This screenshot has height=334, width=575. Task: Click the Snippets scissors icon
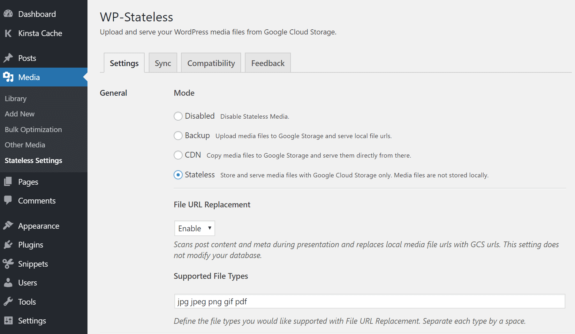[8, 263]
